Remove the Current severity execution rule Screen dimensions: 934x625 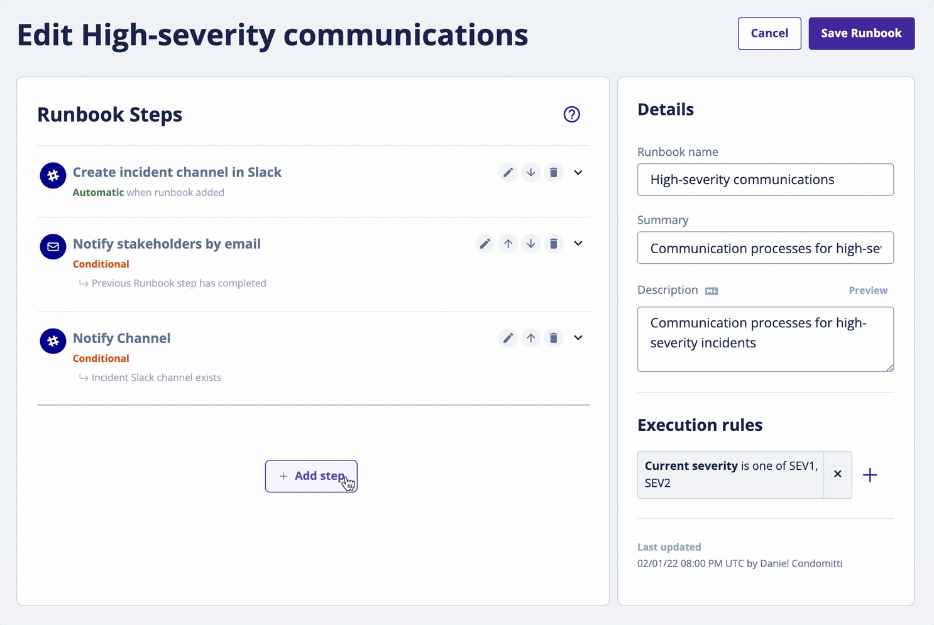[x=838, y=474]
